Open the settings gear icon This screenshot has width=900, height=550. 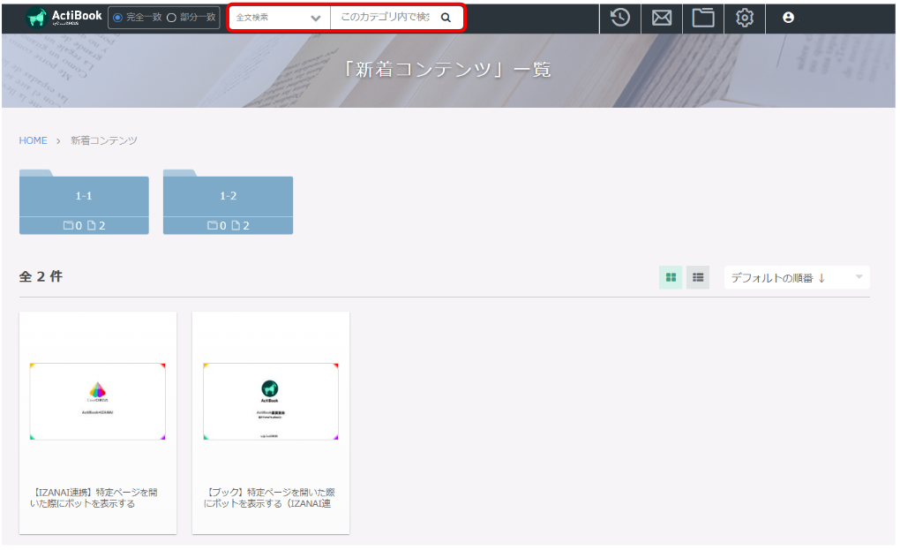coord(745,18)
